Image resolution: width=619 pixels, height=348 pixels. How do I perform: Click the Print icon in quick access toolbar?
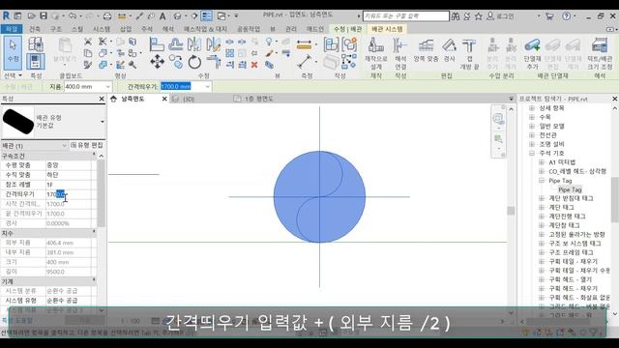point(107,16)
